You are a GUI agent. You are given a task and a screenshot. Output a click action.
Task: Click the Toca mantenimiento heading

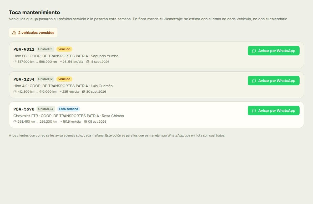point(34,12)
